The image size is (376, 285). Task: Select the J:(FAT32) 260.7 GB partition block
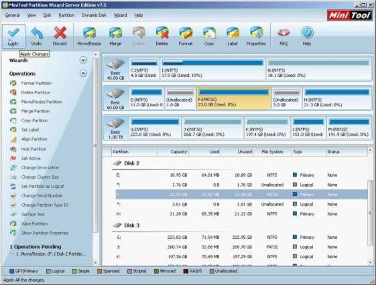click(212, 128)
